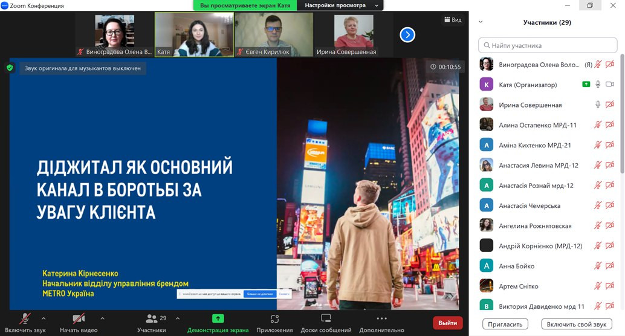Toggle the Участники panel button
Viewport: 625px width, 336px height.
tap(152, 323)
